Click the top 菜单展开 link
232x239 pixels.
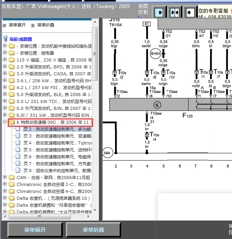pos(17,25)
